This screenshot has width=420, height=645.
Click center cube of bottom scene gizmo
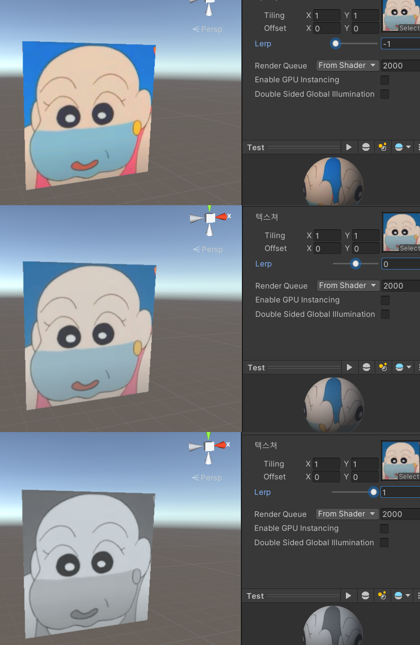tap(209, 446)
